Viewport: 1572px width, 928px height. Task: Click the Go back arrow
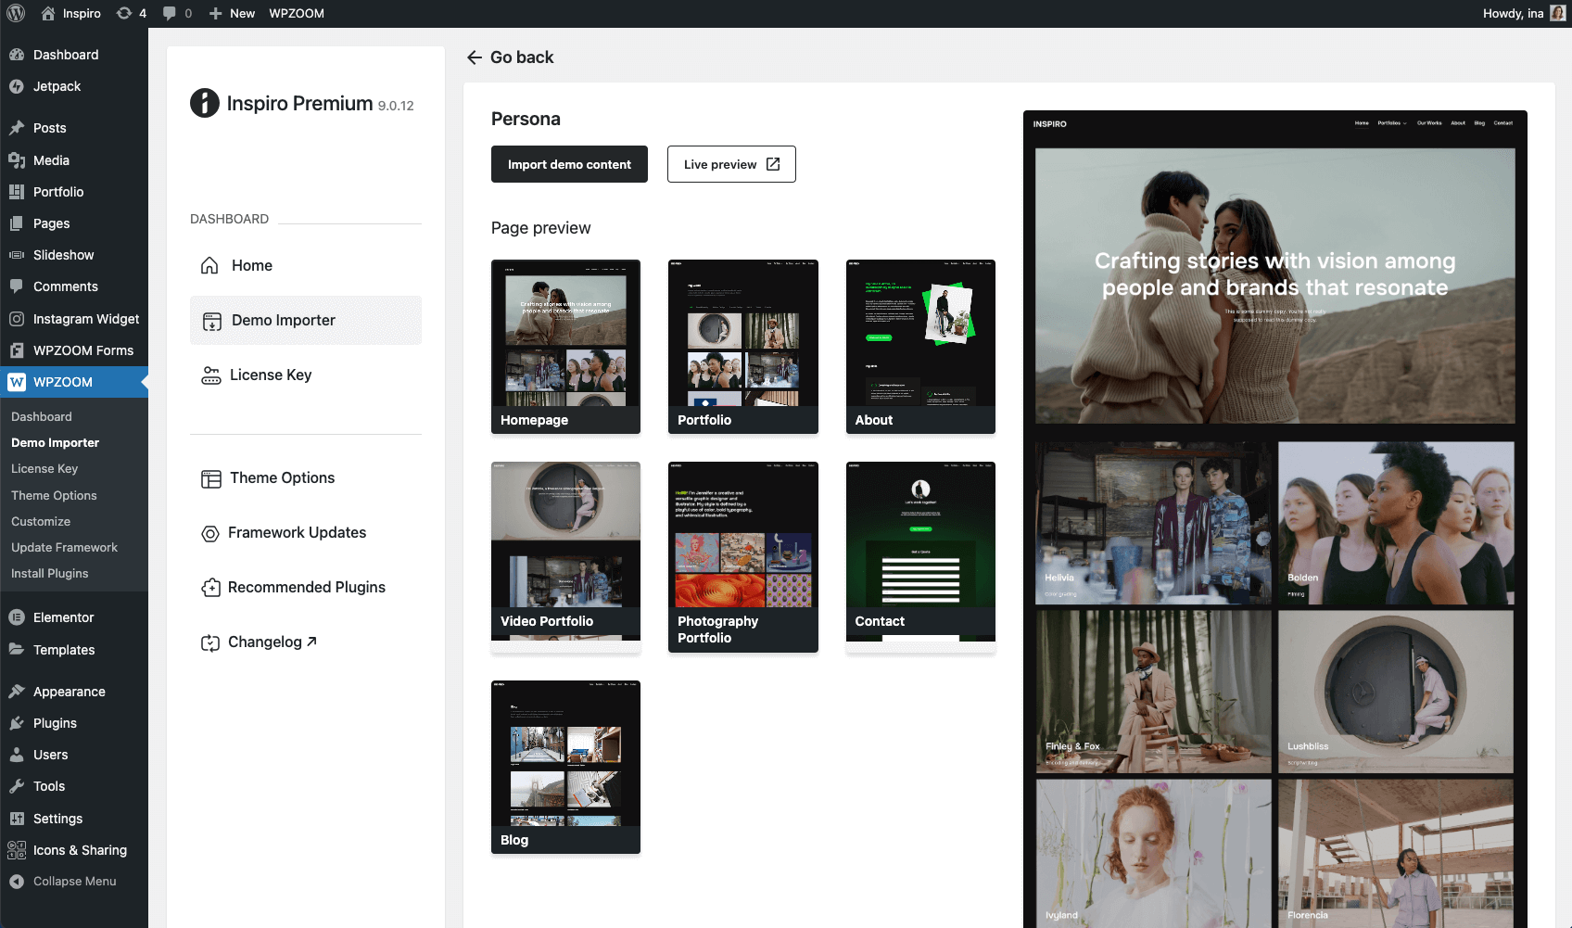(475, 57)
